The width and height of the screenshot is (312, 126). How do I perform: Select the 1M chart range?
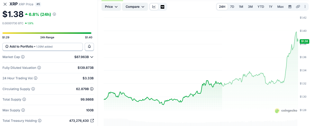click(x=241, y=7)
